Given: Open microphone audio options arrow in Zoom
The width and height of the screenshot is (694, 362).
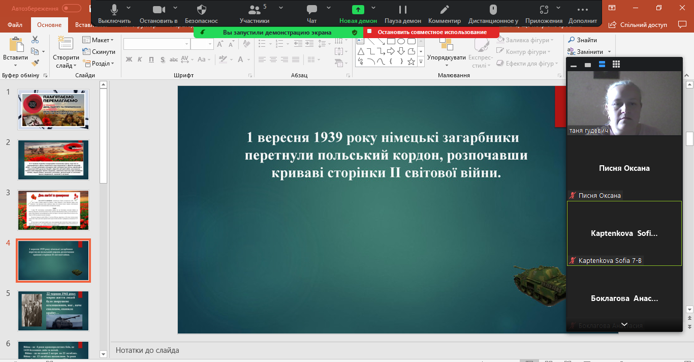Looking at the screenshot, I should pyautogui.click(x=129, y=8).
